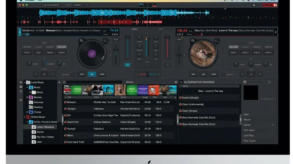293x164 pixels.
Task: Expand the Movies folder
Action: [x=27, y=97]
